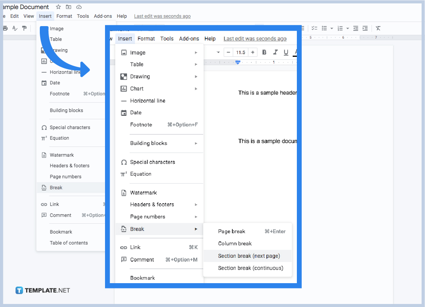Open the Insert menu
The width and height of the screenshot is (425, 307).
(x=125, y=38)
